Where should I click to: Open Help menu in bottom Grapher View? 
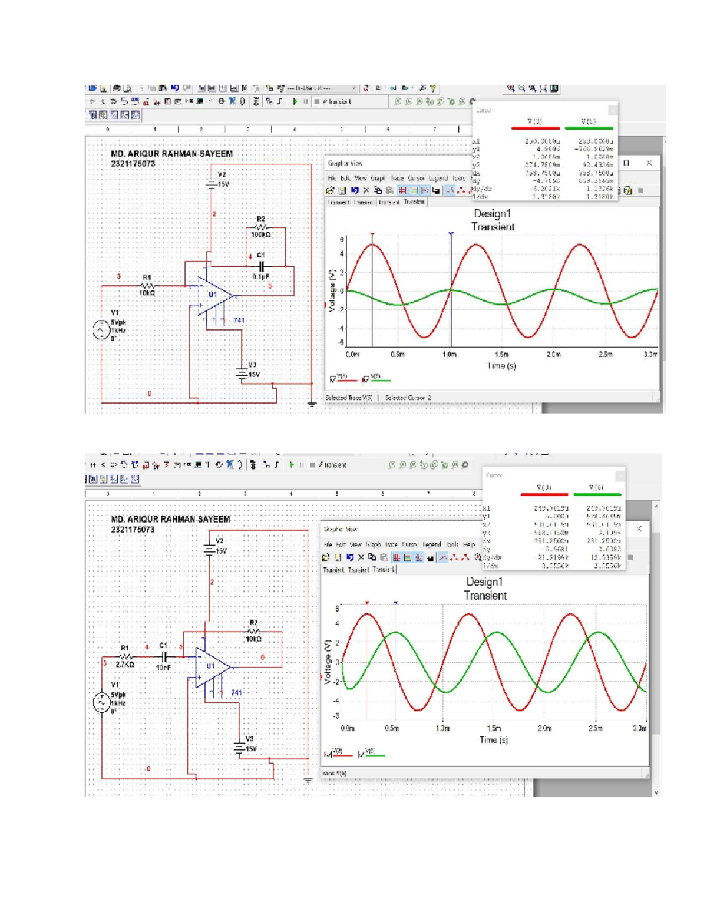pos(469,544)
